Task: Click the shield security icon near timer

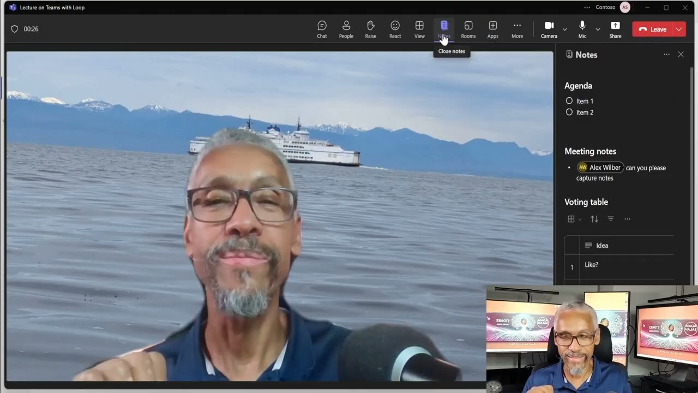Action: 15,29
